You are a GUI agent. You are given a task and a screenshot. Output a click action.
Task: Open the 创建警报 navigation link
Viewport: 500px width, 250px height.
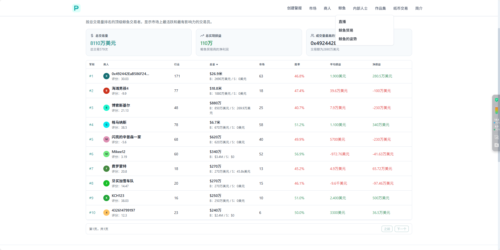(294, 8)
